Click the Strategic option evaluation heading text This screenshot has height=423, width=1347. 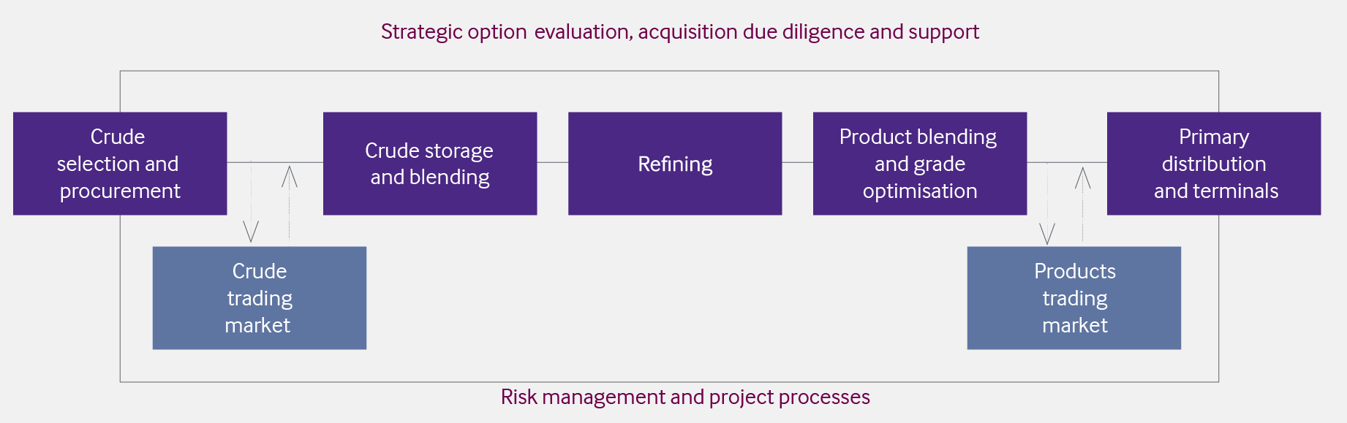click(x=679, y=32)
